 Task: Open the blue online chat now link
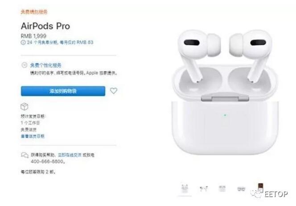(70, 155)
